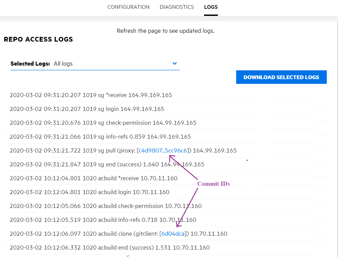Select the Logs tab
Screen dimensions: 338x257
[x=211, y=7]
